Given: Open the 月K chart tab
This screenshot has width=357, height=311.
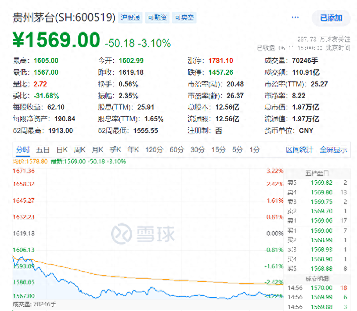Looking at the screenshot, I should (97, 150).
